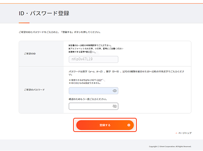Click the 確認のためもう一度ご入力ください label

(x=88, y=99)
